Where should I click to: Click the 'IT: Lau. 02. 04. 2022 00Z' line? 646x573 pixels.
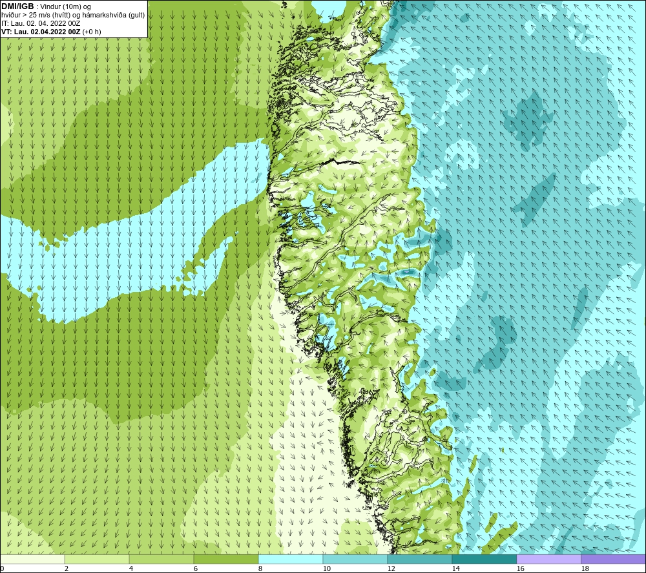click(x=41, y=23)
